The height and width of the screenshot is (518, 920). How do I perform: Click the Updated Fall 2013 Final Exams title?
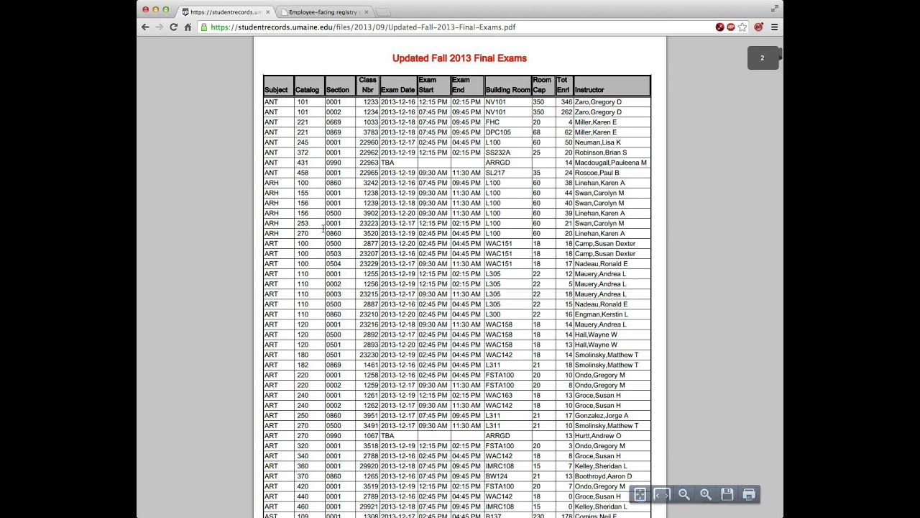point(459,58)
